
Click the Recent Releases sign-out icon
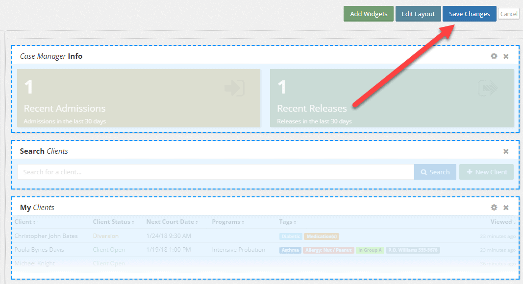point(488,88)
